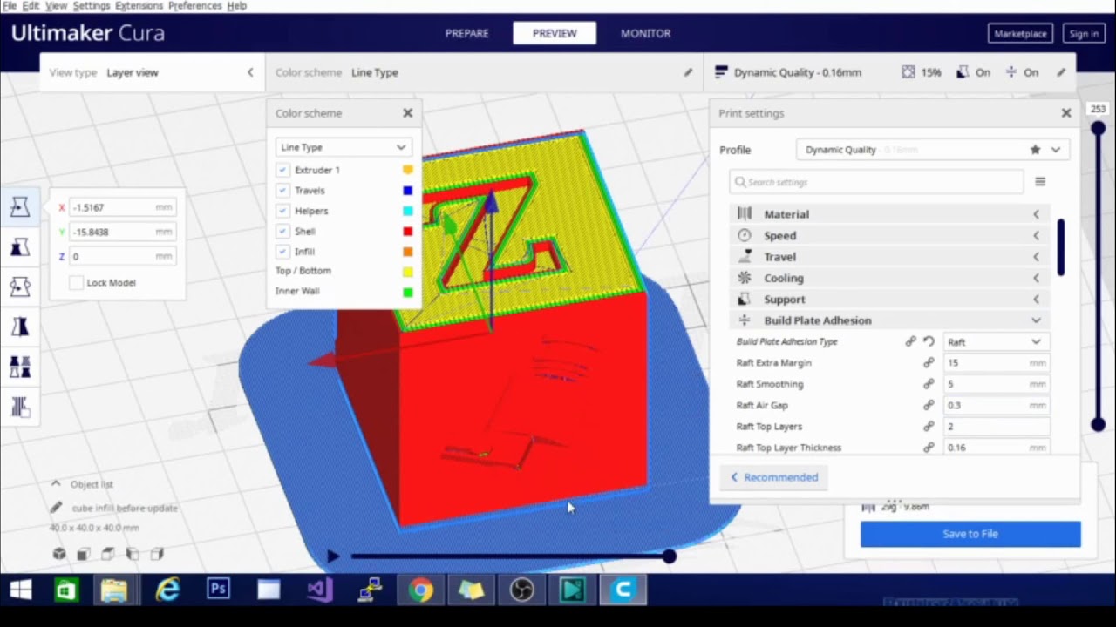Expand the Cooling settings section

pos(889,278)
